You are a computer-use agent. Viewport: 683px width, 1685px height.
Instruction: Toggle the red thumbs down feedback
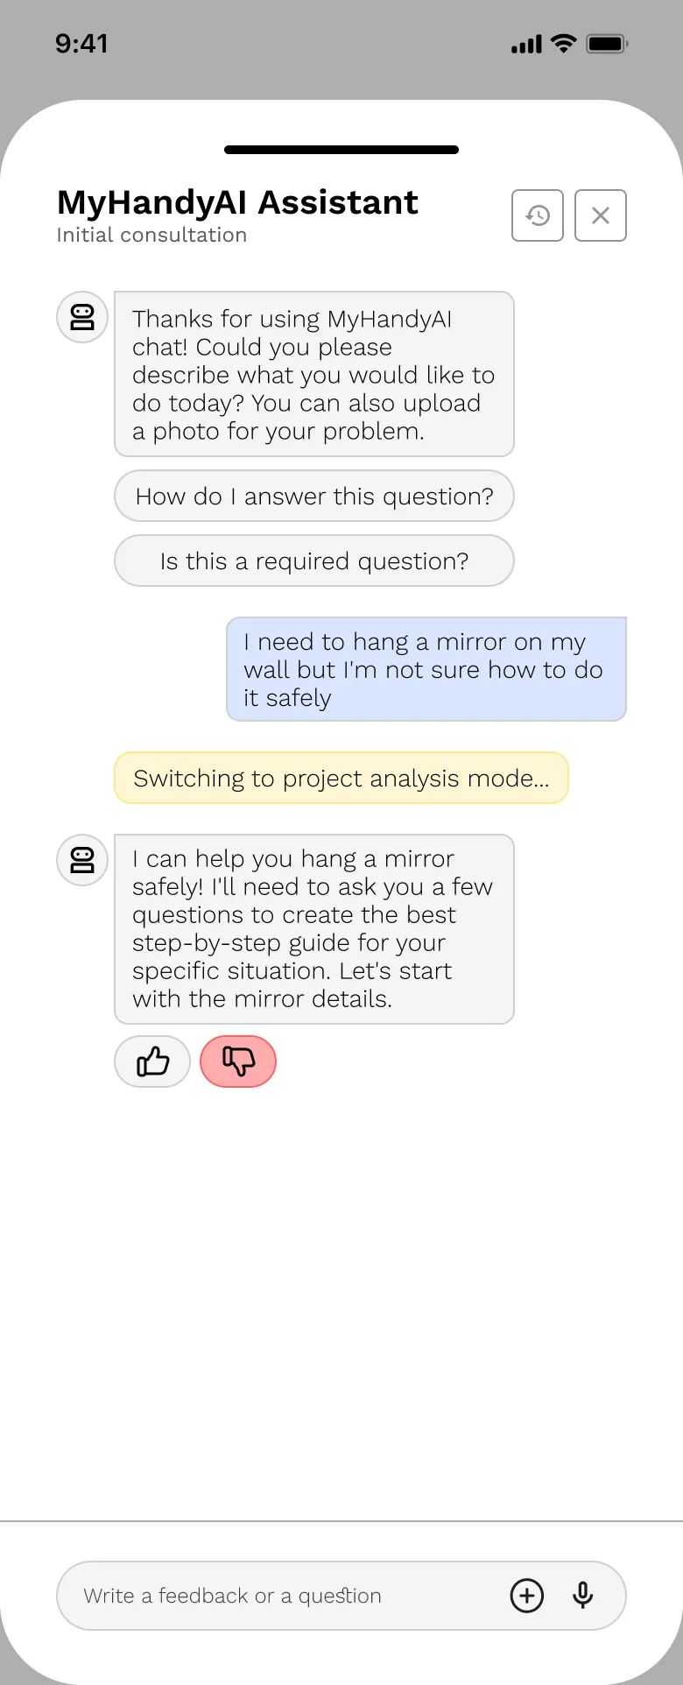pos(238,1061)
